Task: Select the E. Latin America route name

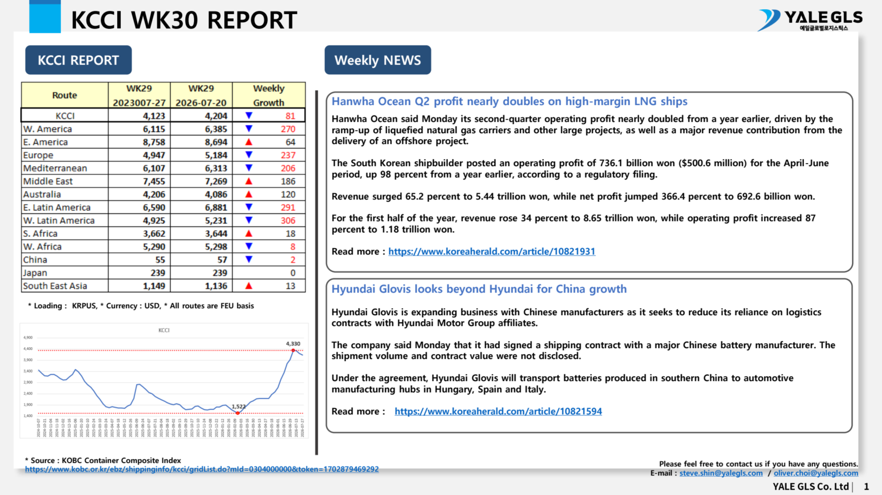Action: pos(57,207)
